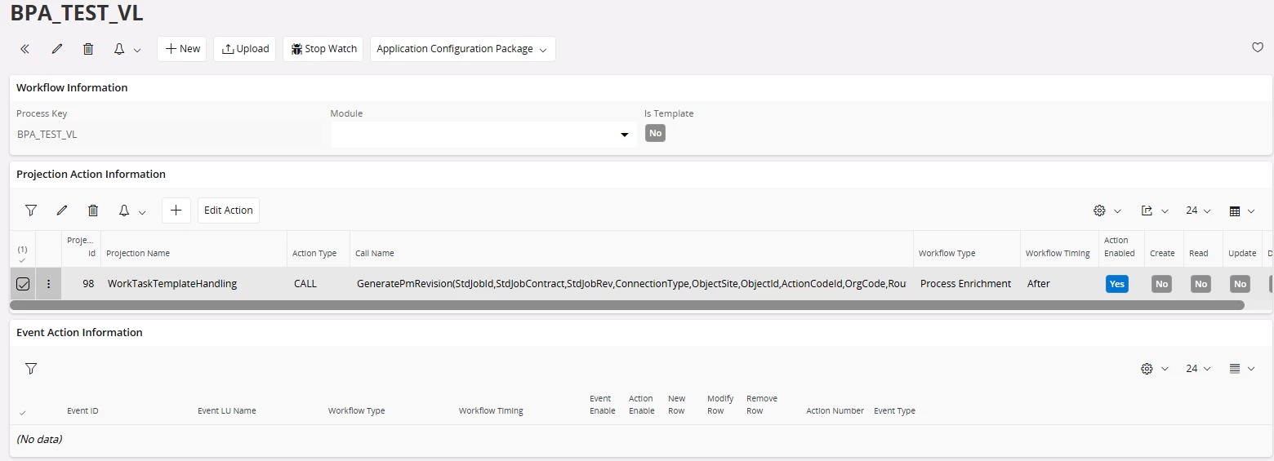The width and height of the screenshot is (1274, 461).
Task: Filter Event Action Information list
Action: [x=31, y=369]
